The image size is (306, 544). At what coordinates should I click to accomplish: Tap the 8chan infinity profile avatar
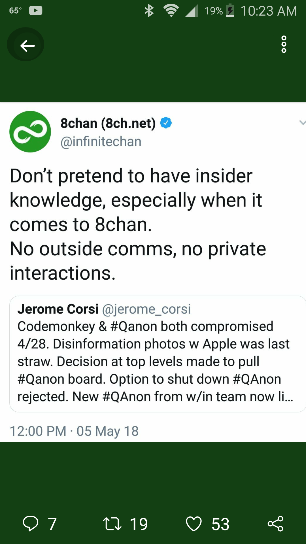[30, 131]
